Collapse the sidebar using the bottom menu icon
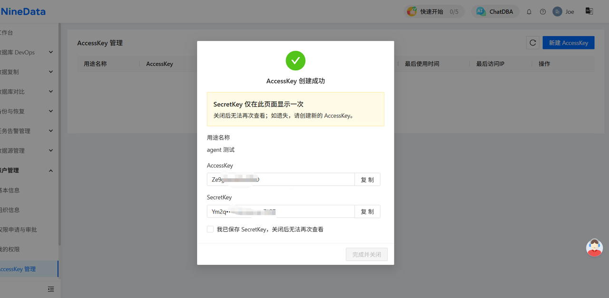This screenshot has width=609, height=298. [x=51, y=289]
